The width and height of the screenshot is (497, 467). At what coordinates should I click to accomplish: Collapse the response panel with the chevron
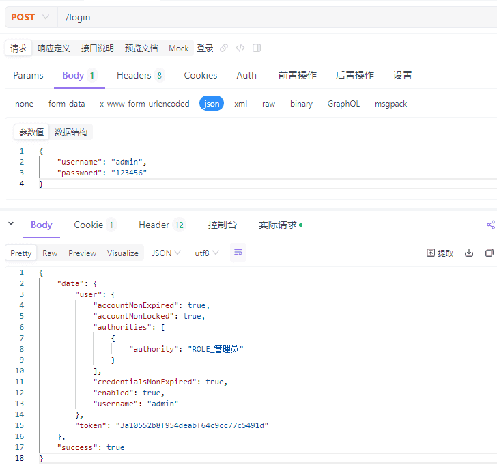point(11,223)
